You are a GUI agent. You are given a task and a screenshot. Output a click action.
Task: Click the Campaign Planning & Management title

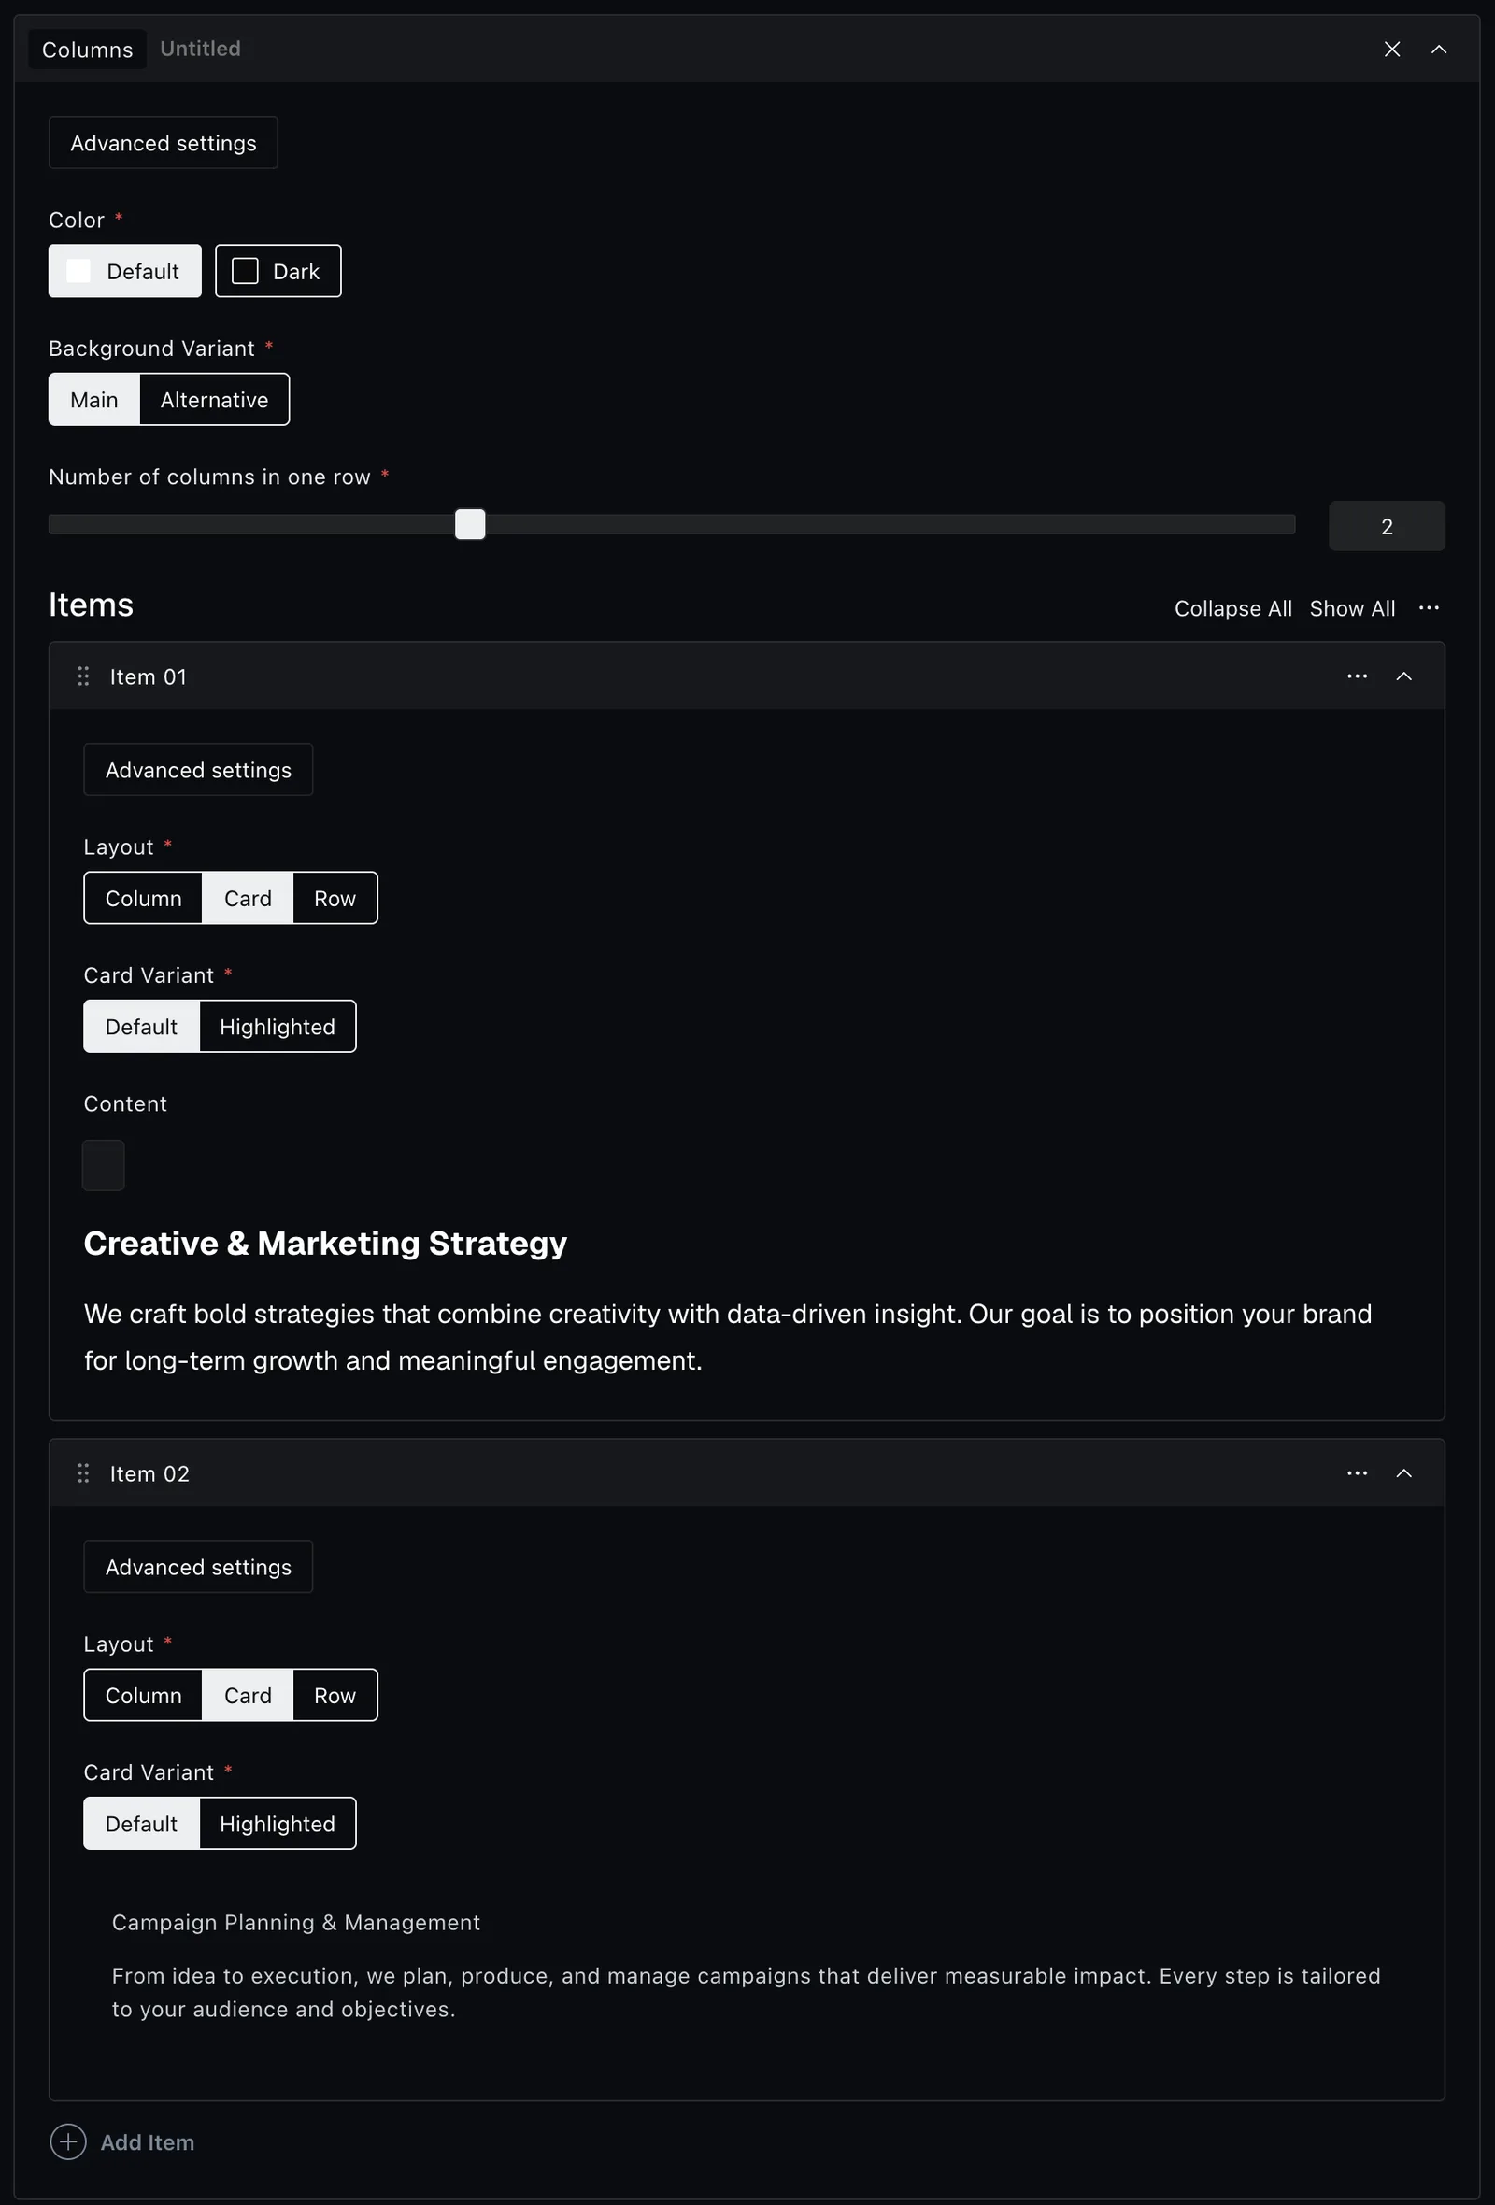[x=296, y=1922]
